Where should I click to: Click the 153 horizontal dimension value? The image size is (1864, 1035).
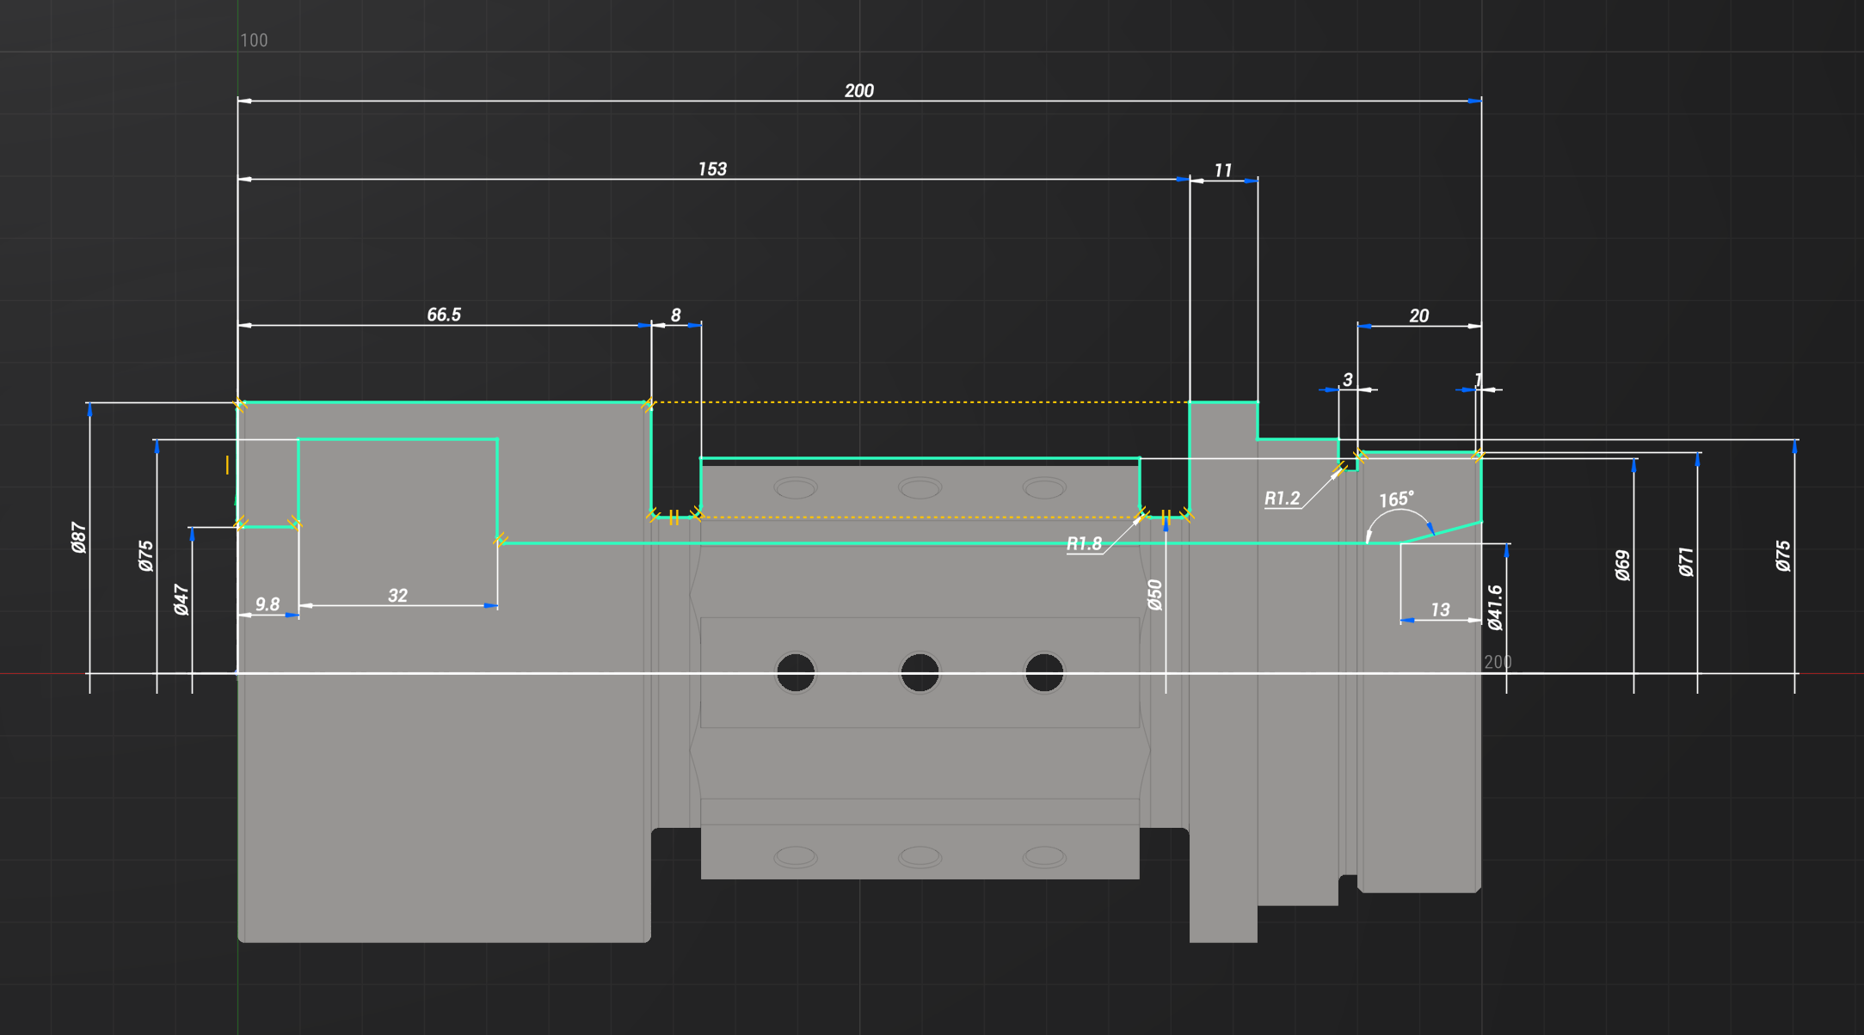pos(712,169)
